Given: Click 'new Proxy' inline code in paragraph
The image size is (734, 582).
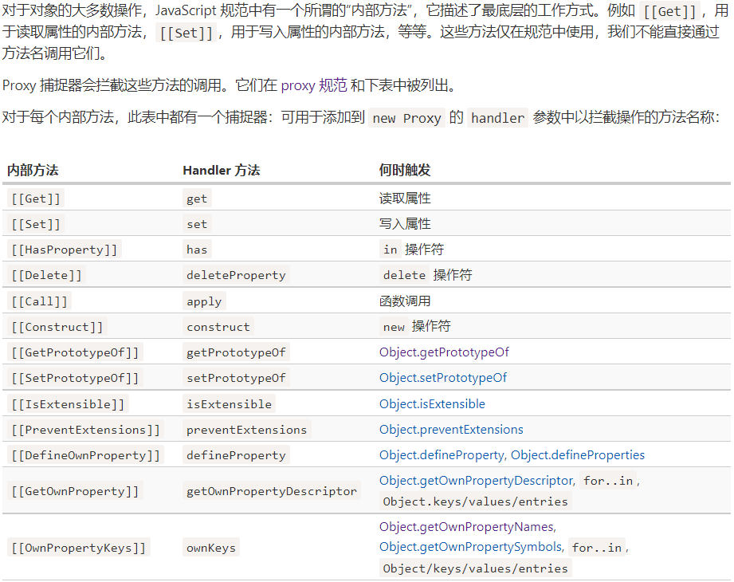Looking at the screenshot, I should (x=406, y=118).
